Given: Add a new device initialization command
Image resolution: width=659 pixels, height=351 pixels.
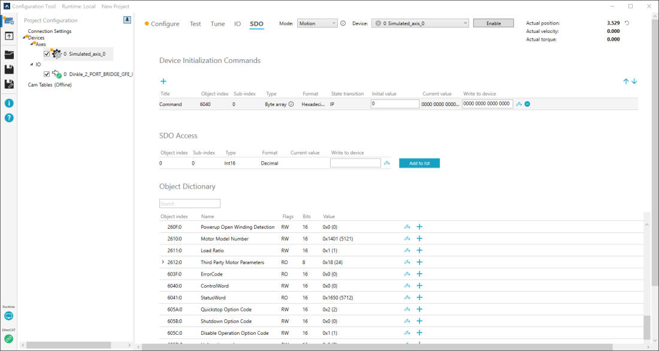Looking at the screenshot, I should click(163, 81).
